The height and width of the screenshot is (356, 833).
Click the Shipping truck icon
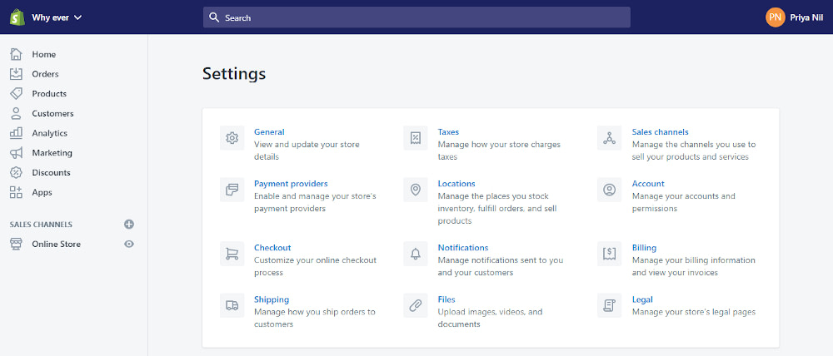click(x=232, y=305)
